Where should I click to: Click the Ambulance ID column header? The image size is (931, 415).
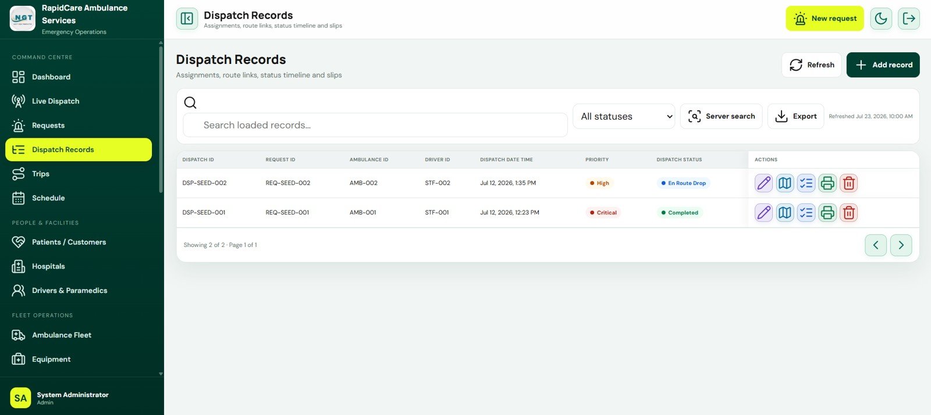tap(369, 160)
